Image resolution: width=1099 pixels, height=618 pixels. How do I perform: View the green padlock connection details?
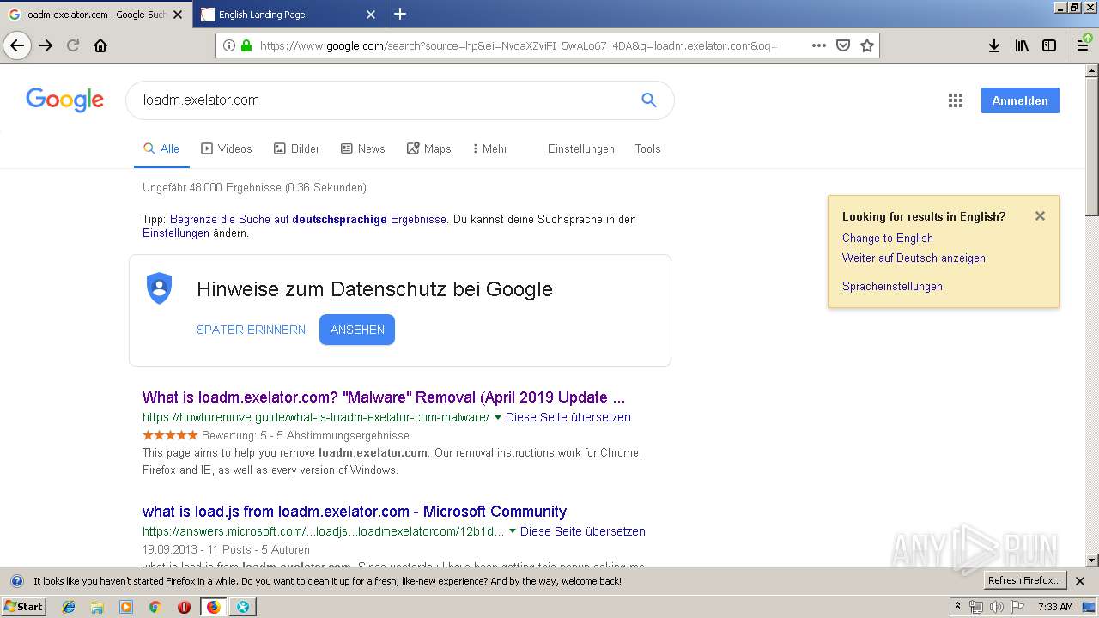tap(246, 45)
